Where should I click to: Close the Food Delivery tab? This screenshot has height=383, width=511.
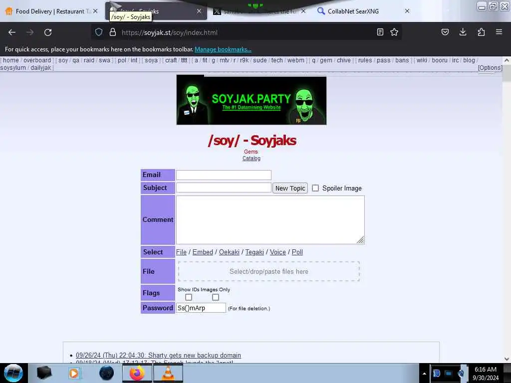95,11
